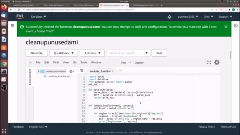
Task: Click the Environment side panel label
Action: coord(30,77)
